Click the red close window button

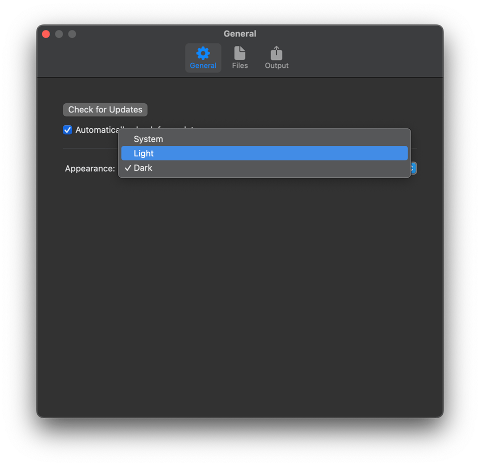coord(46,34)
